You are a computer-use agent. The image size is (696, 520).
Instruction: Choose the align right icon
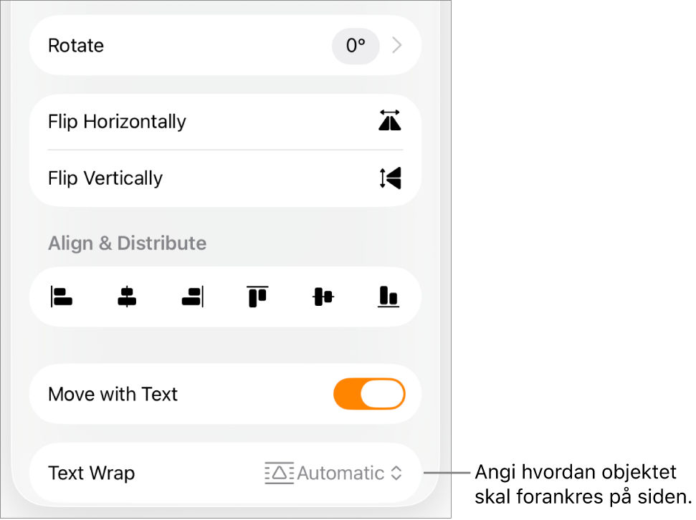click(x=193, y=297)
